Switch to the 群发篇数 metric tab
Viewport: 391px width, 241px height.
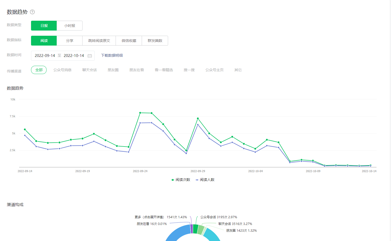(x=155, y=41)
